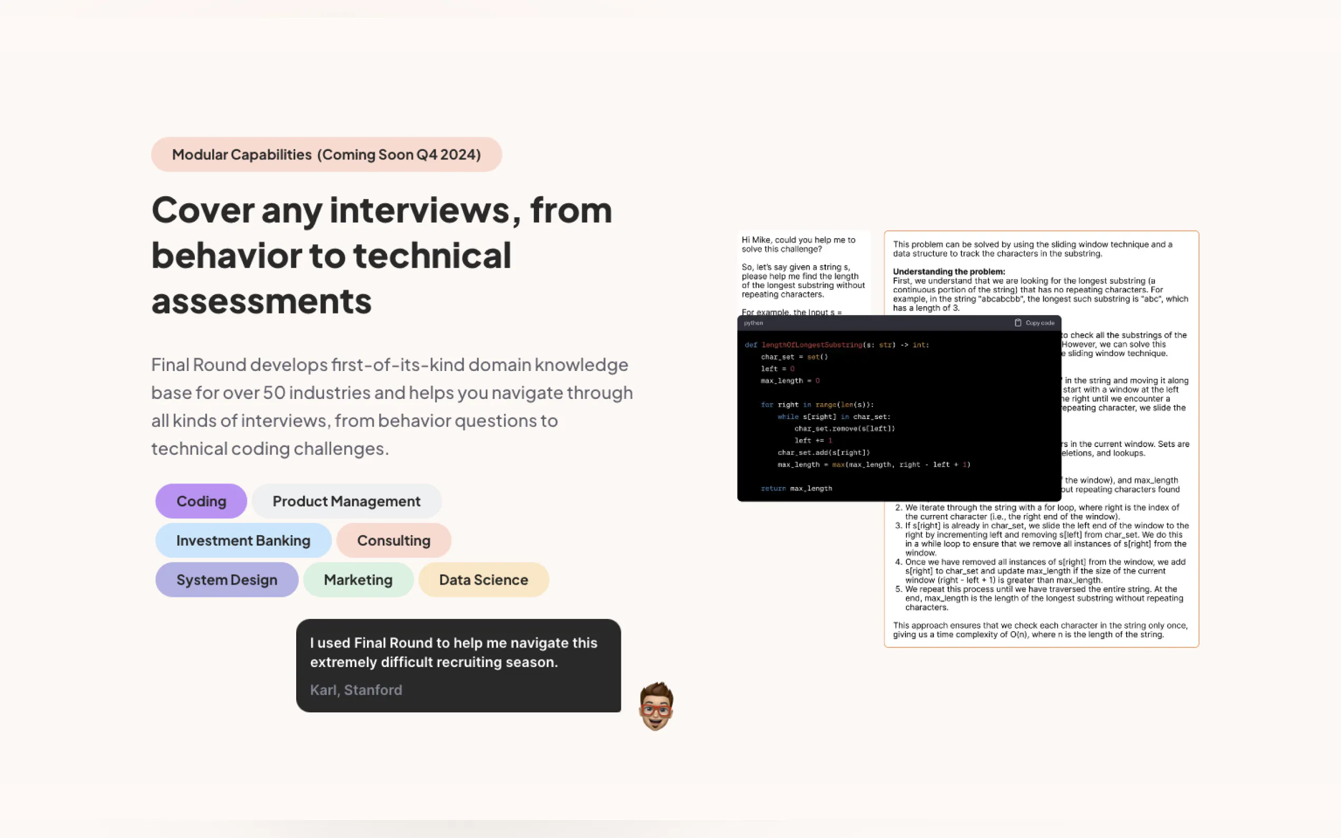Click step 3 'If s[right] is already in char_set'
This screenshot has height=838, width=1341.
(x=1042, y=539)
